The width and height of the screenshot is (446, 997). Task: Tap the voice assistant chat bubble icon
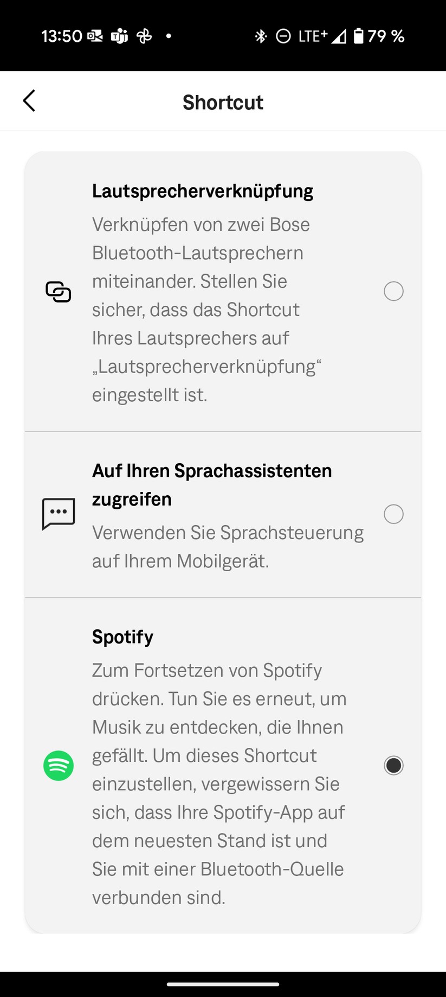click(x=59, y=514)
